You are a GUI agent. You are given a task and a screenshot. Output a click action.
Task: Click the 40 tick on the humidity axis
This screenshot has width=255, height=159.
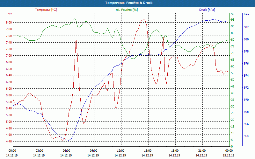pyautogui.click(x=233, y=93)
